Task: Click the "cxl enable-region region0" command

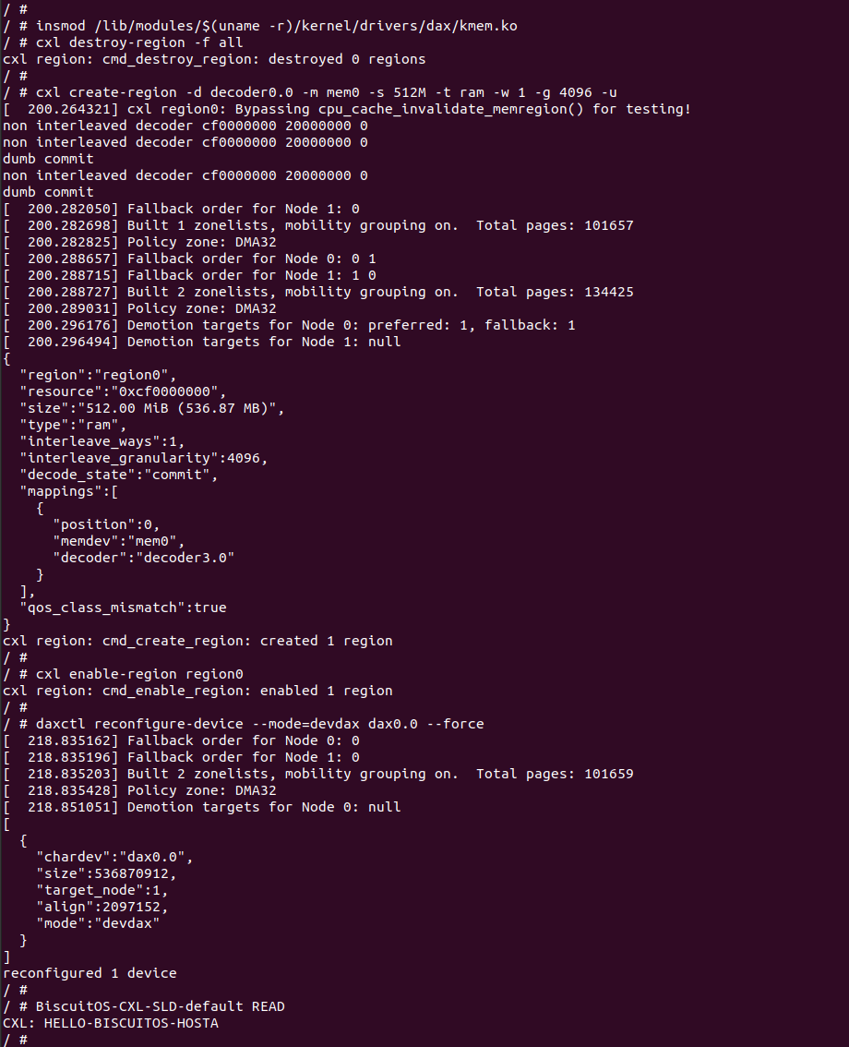Action: point(139,674)
